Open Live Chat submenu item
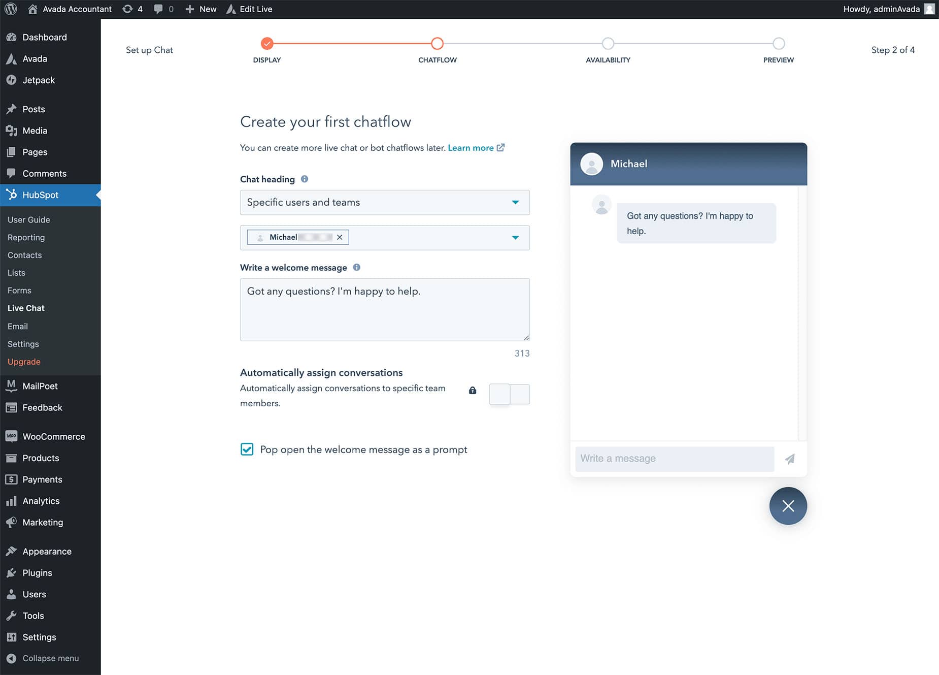 point(26,308)
